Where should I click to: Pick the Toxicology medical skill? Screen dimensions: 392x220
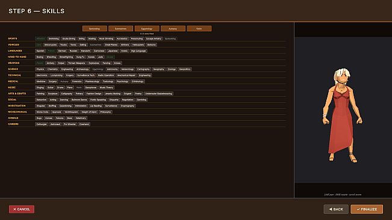[x=108, y=81]
